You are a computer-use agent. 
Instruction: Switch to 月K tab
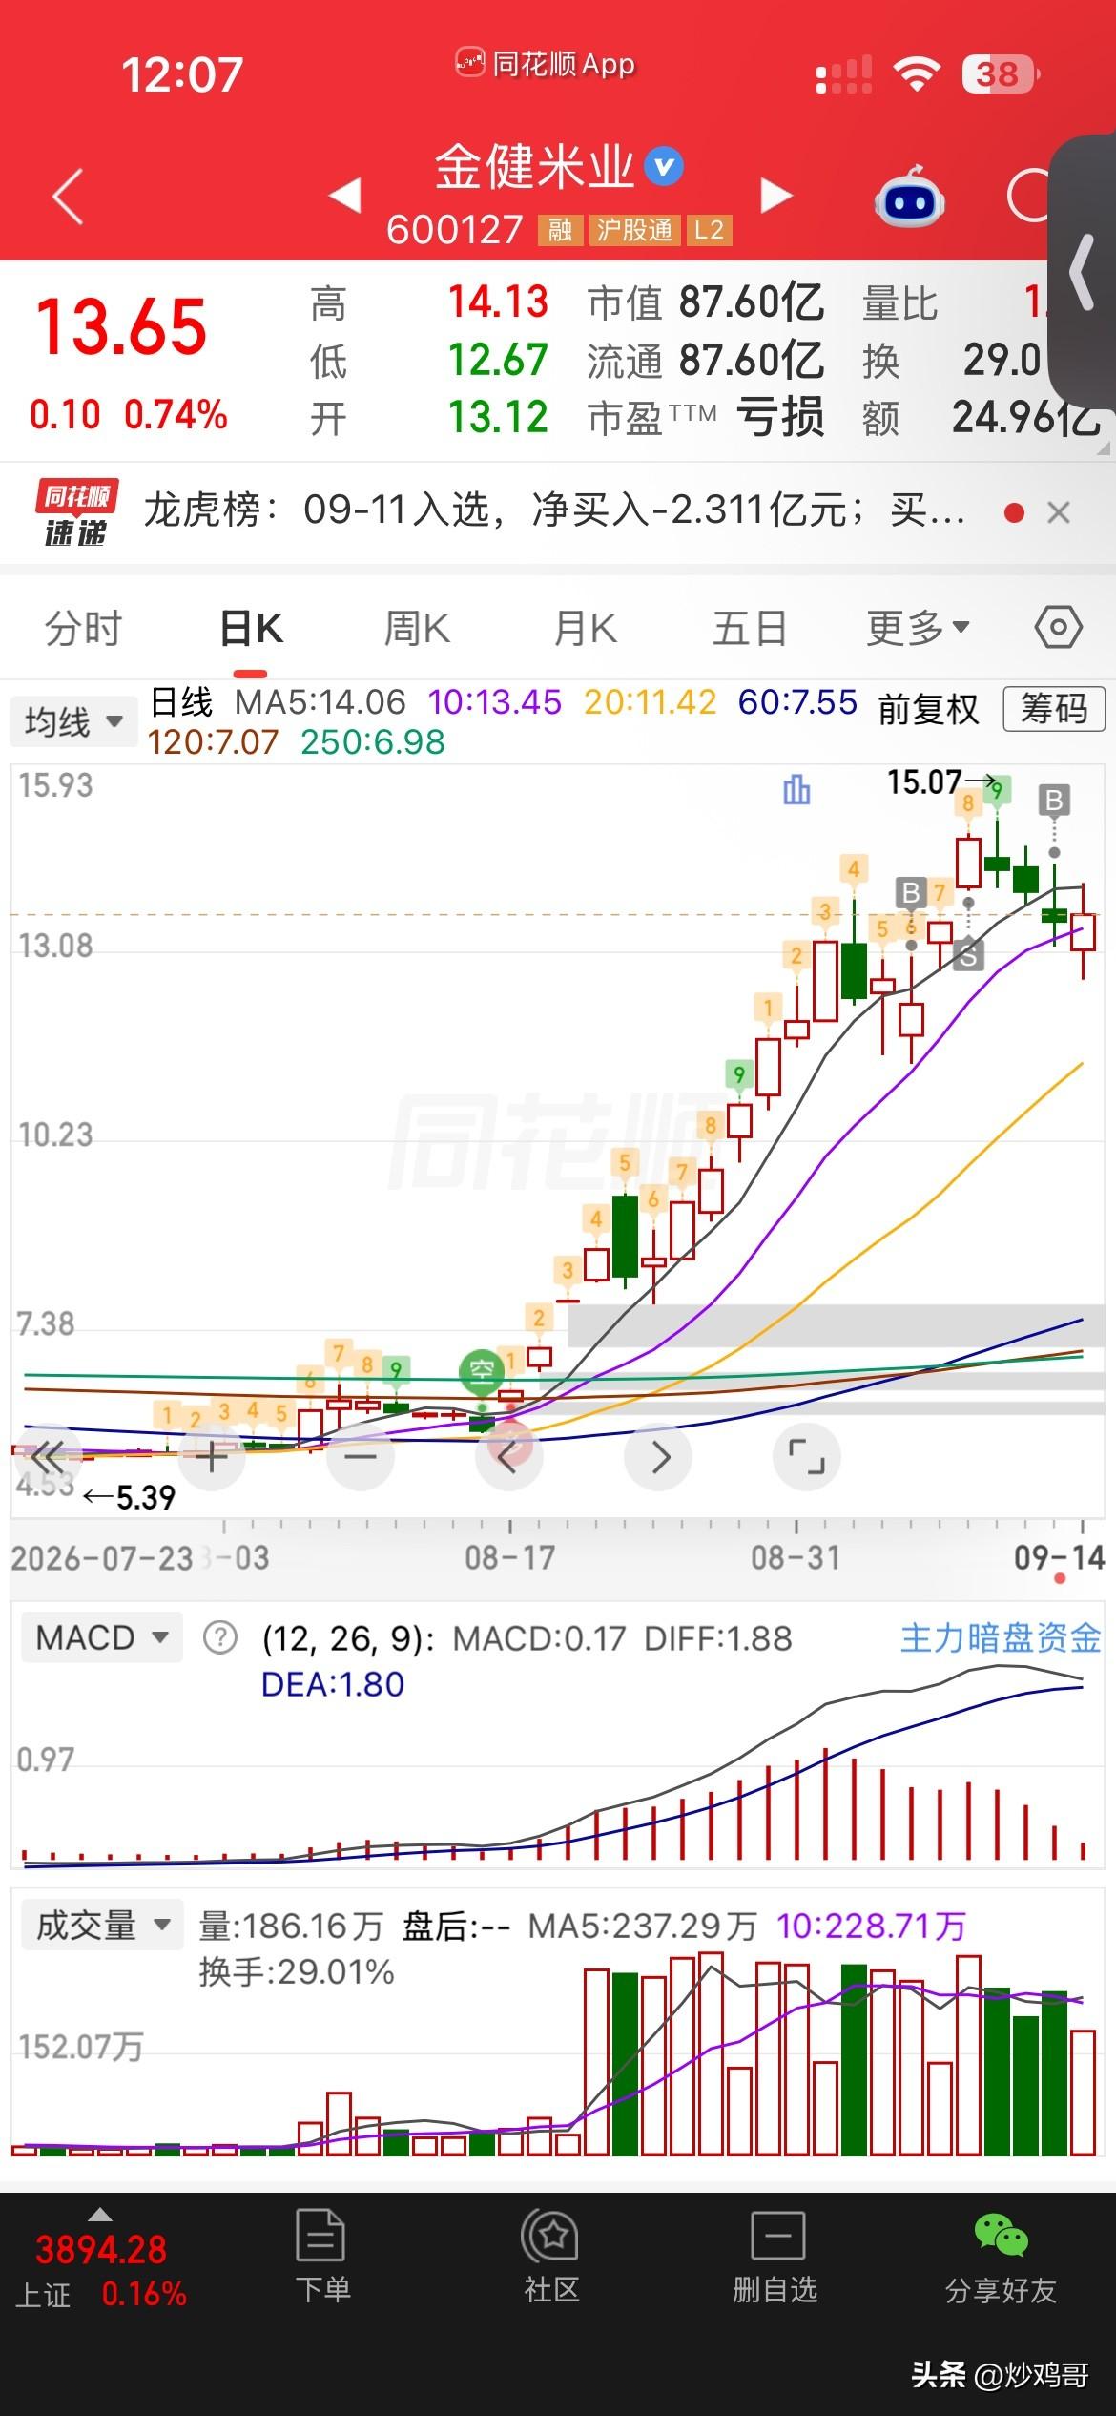[x=586, y=629]
